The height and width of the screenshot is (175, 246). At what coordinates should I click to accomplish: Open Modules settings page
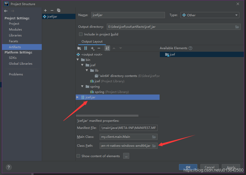(15, 30)
